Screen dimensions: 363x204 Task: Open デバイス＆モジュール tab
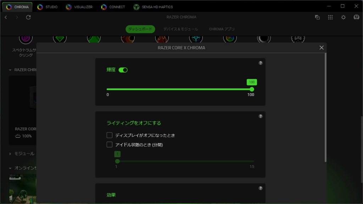(180, 29)
